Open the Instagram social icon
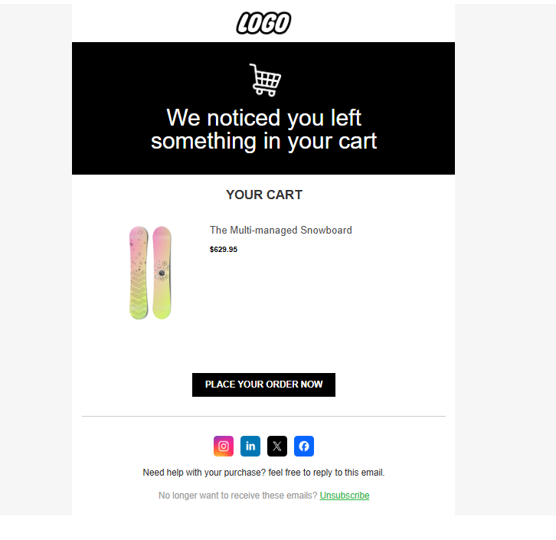The width and height of the screenshot is (556, 540). coord(224,446)
